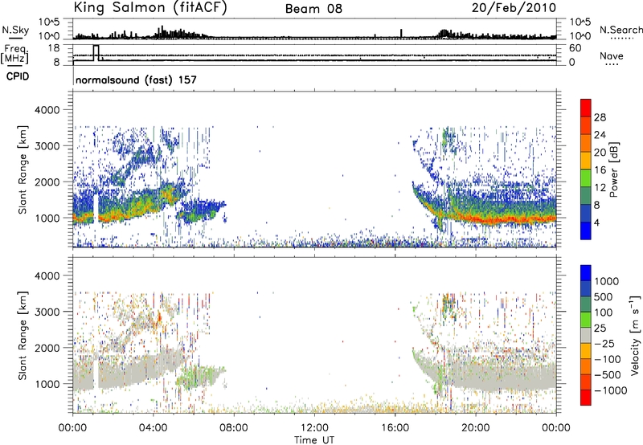Image resolution: width=643 pixels, height=445 pixels.
Task: Click the Velocity [m s⁻¹] colorbar title
Action: tap(635, 335)
